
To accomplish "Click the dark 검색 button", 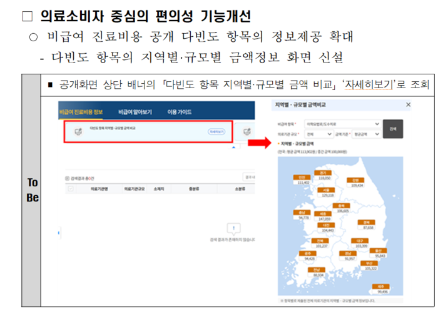I will [393, 129].
